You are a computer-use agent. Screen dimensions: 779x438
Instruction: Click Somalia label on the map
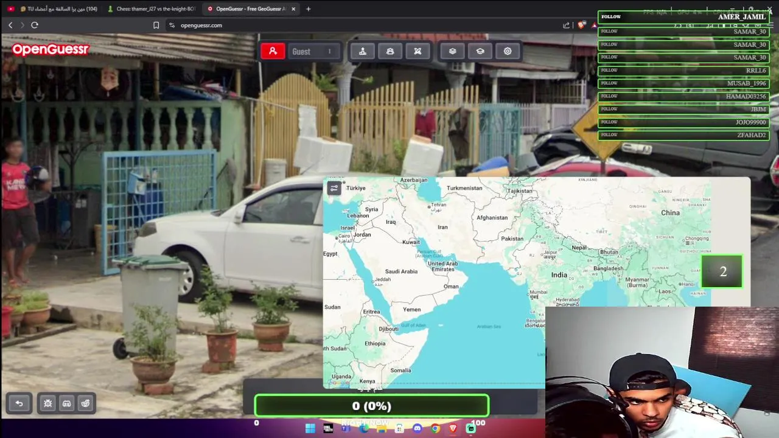[400, 370]
